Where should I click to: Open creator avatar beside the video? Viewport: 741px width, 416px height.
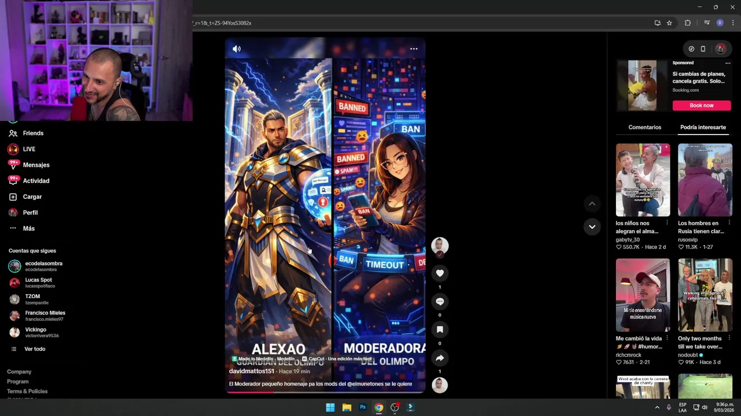439,246
